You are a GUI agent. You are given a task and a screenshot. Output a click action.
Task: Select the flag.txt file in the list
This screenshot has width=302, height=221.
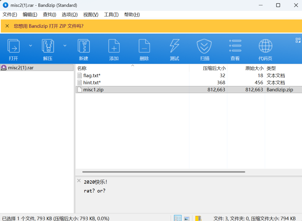click(x=92, y=75)
